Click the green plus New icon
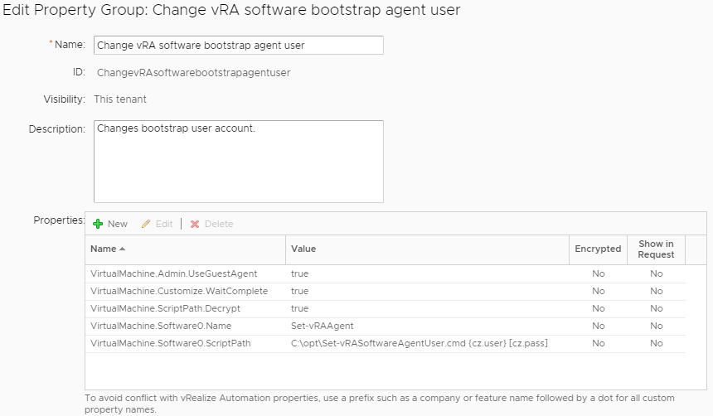This screenshot has height=416, width=713. coord(97,224)
